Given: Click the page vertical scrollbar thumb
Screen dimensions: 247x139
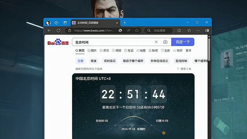Looking at the screenshot, I should [x=209, y=50].
